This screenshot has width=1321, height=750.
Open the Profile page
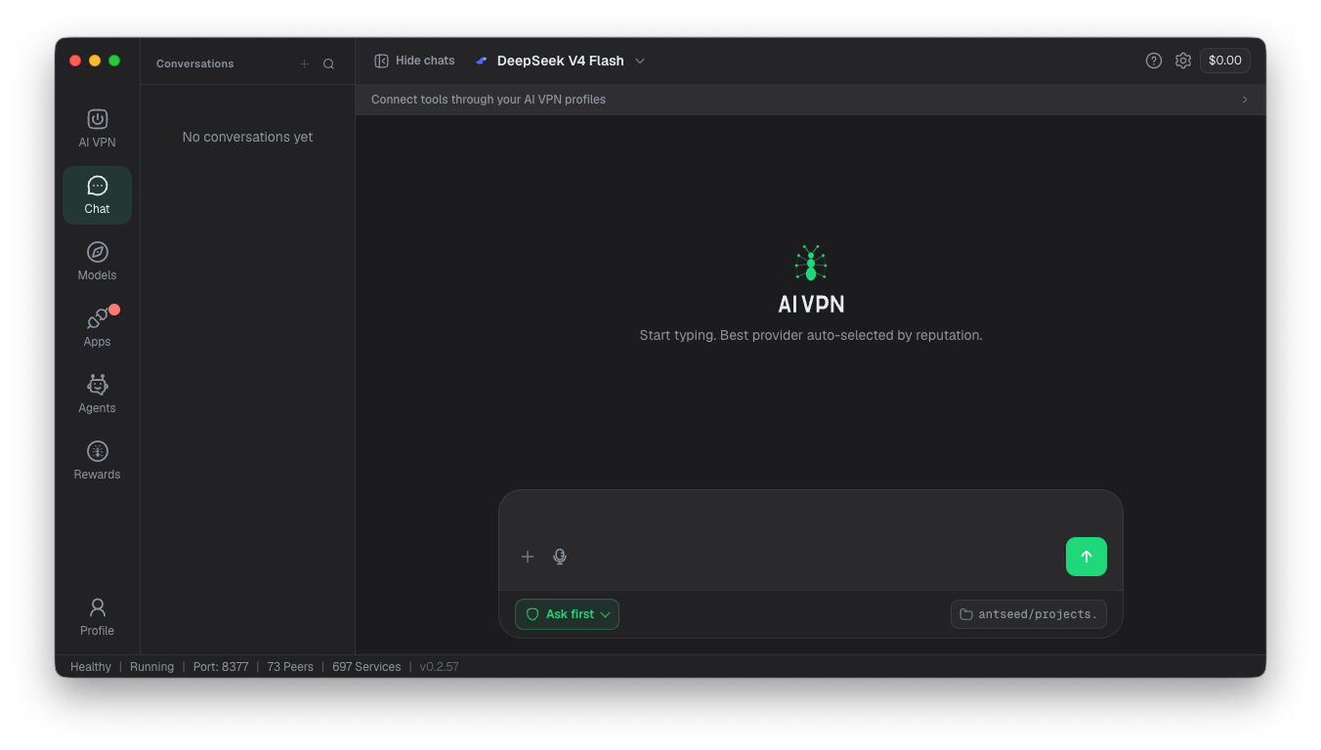[97, 616]
